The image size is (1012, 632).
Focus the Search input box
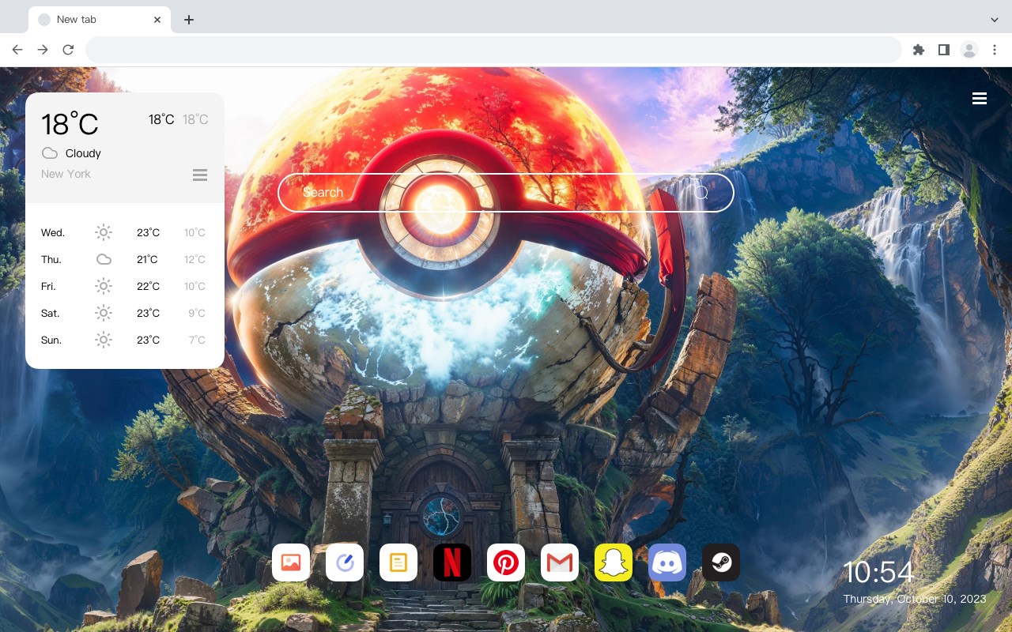(x=506, y=193)
